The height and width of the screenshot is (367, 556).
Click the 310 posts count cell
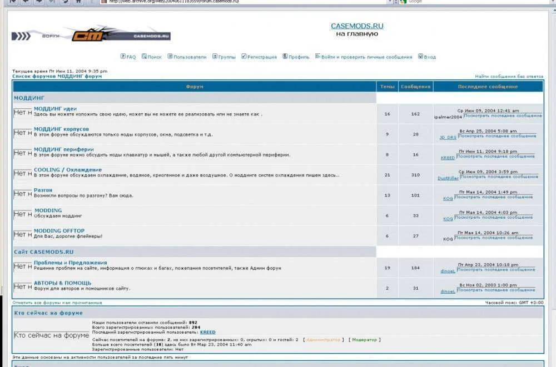[x=415, y=175]
